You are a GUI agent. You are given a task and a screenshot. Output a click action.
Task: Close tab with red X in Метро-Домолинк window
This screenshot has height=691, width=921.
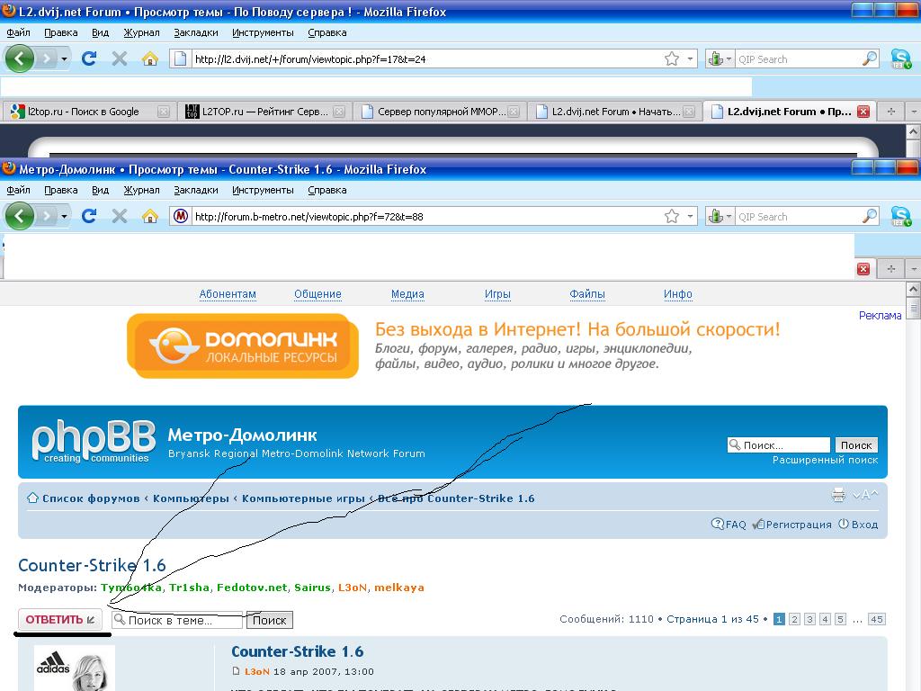863,268
